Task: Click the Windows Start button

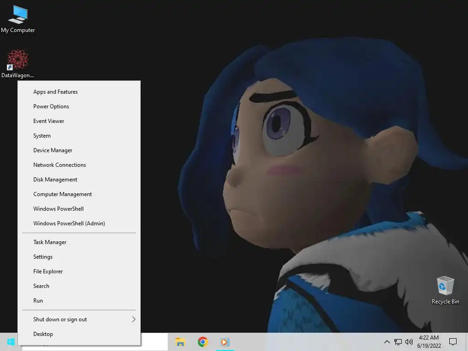Action: (11, 342)
